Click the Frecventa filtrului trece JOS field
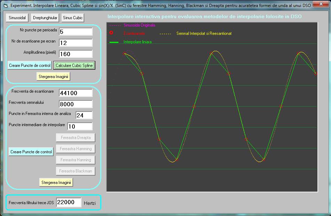The height and width of the screenshot is (216, 331). click(69, 202)
